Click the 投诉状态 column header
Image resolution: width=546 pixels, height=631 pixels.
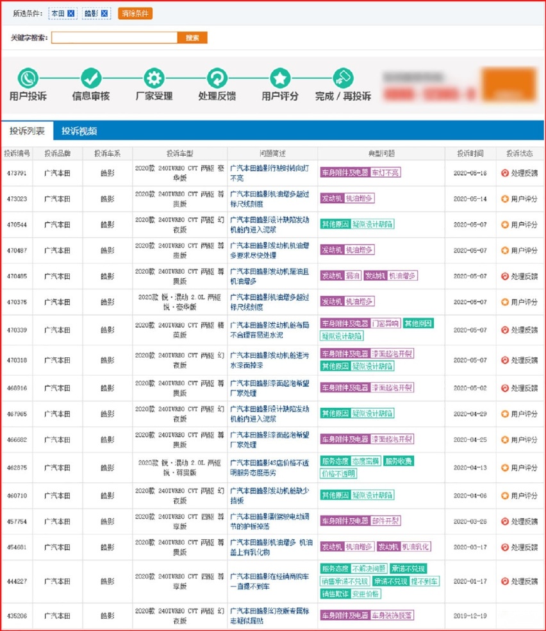click(x=520, y=153)
